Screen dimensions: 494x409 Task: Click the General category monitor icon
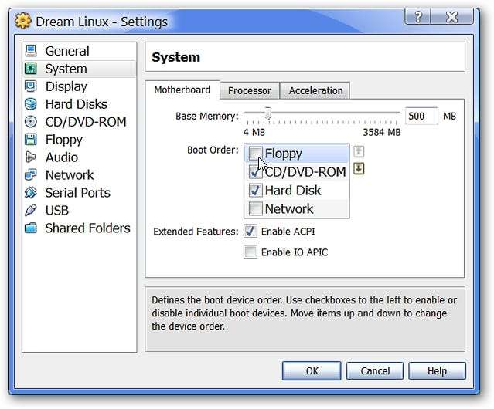tap(31, 51)
